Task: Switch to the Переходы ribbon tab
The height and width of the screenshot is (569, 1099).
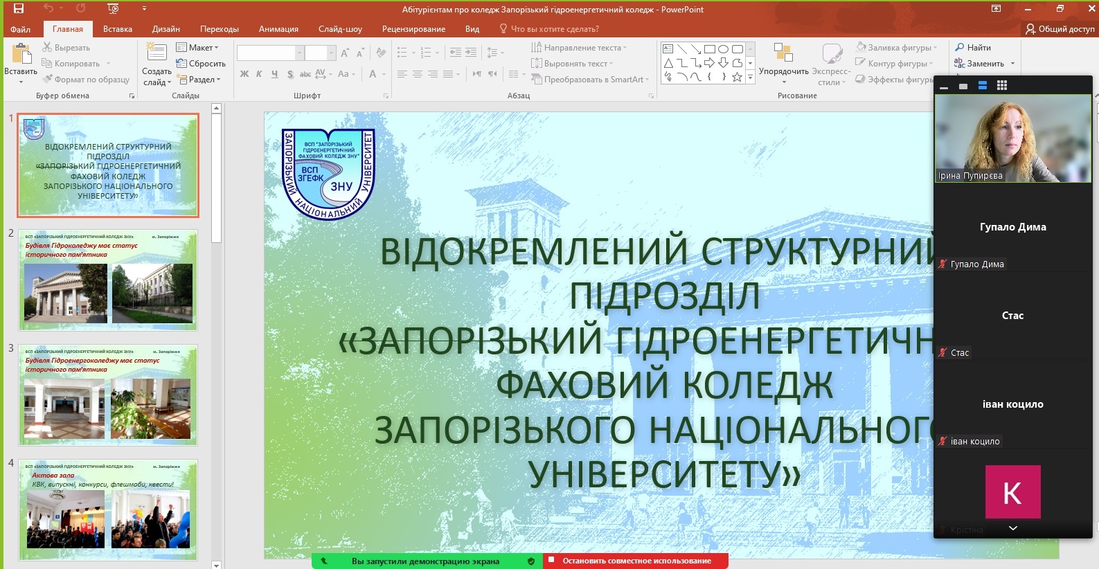Action: (220, 29)
